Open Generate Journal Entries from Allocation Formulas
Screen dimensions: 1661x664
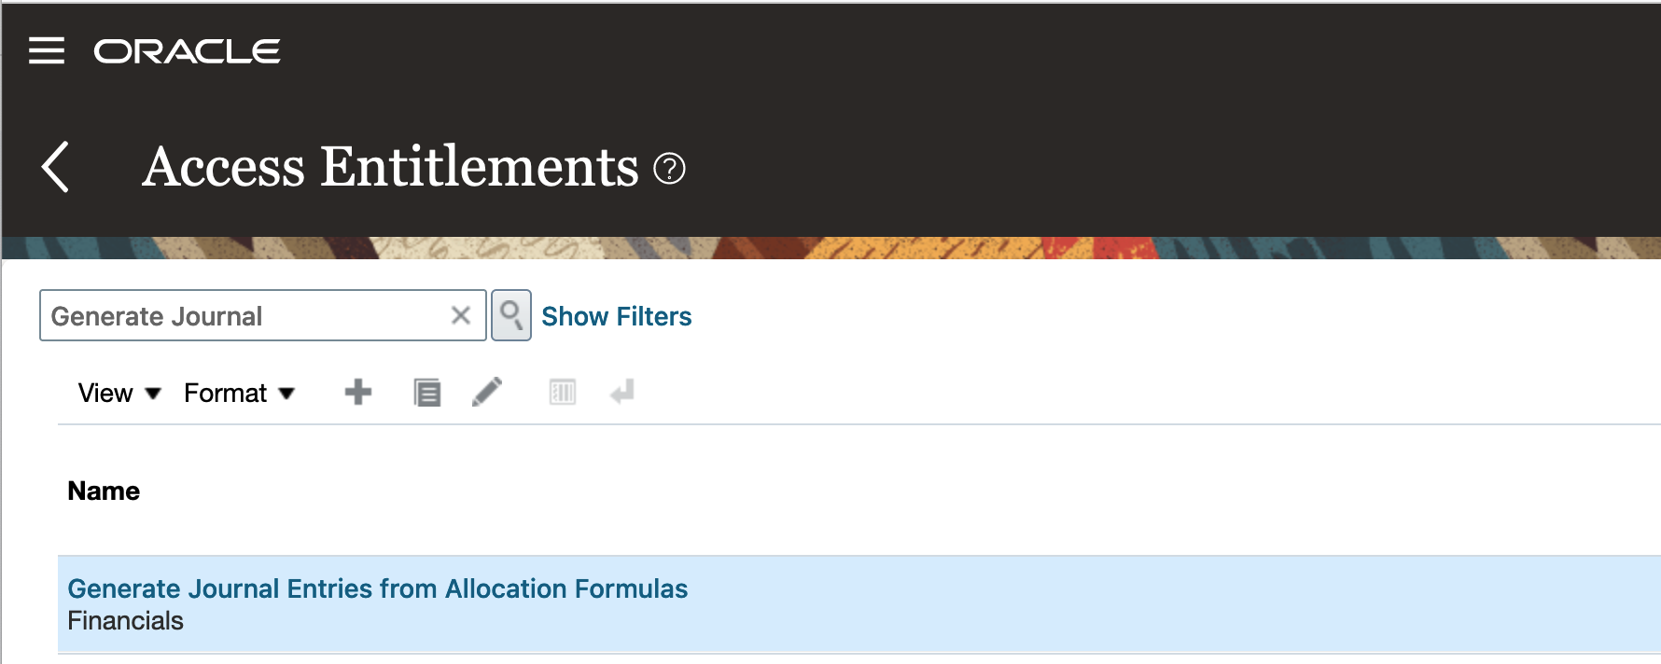[x=377, y=589]
